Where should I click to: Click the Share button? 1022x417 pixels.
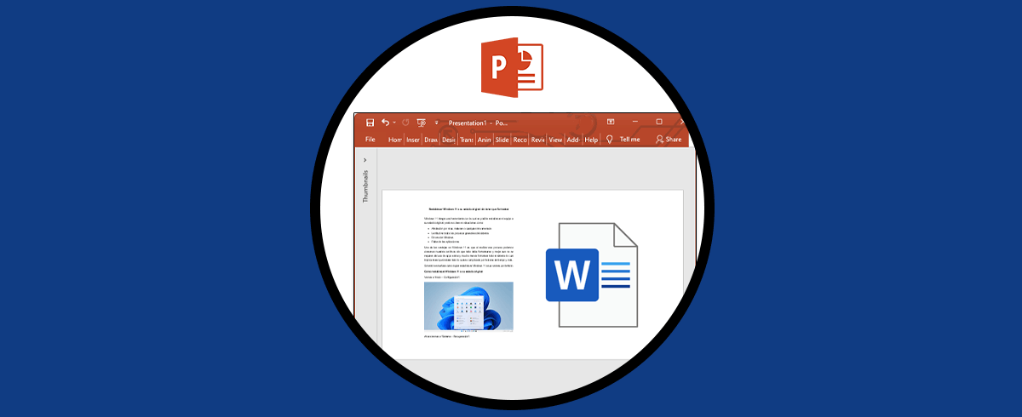click(668, 140)
